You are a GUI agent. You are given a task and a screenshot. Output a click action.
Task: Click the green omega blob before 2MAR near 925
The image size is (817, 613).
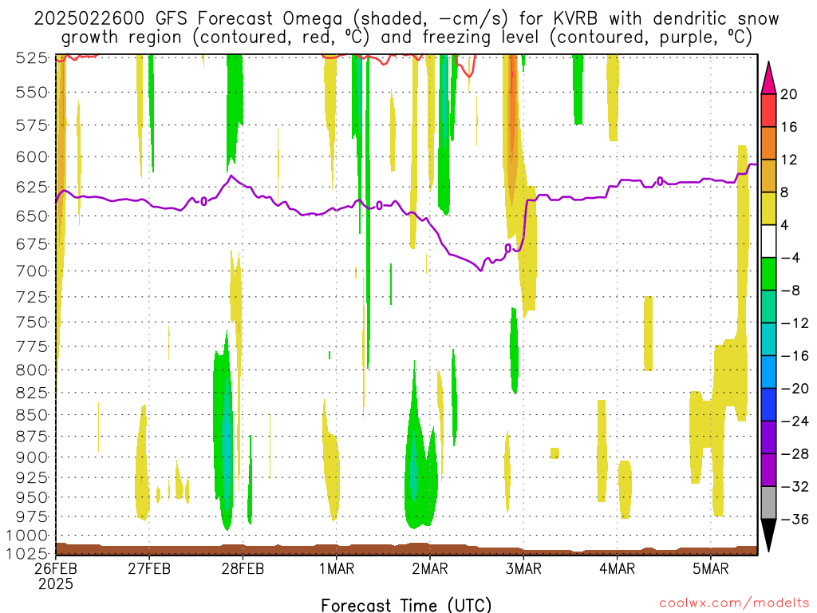(x=420, y=474)
